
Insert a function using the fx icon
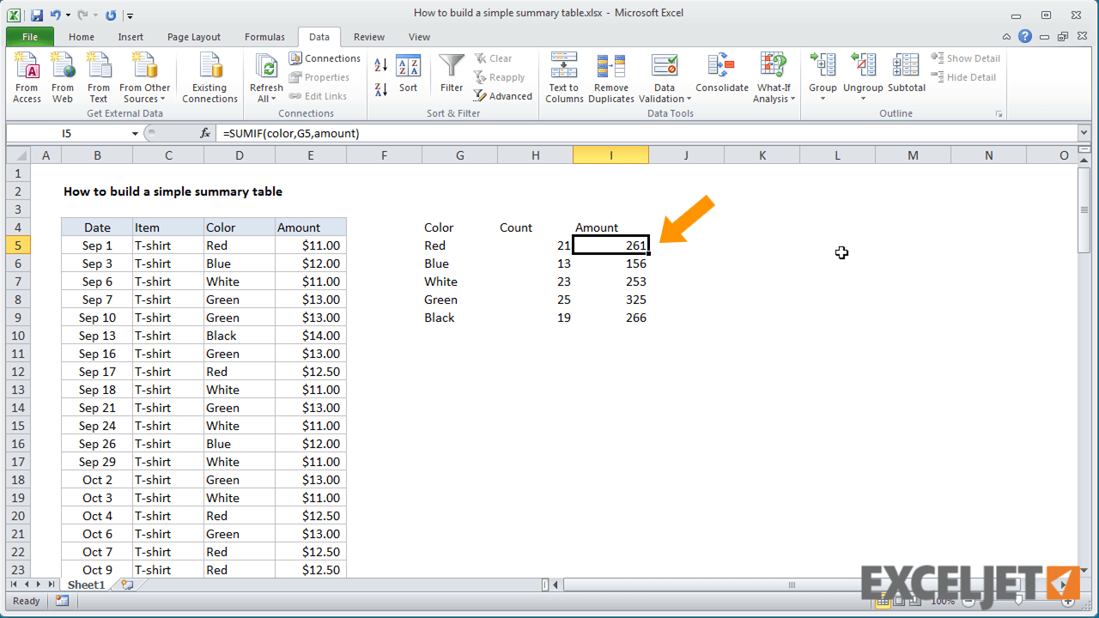click(204, 133)
